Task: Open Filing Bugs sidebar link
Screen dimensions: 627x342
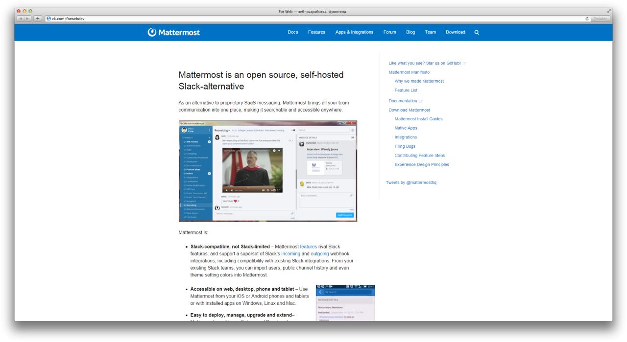Action: point(405,146)
